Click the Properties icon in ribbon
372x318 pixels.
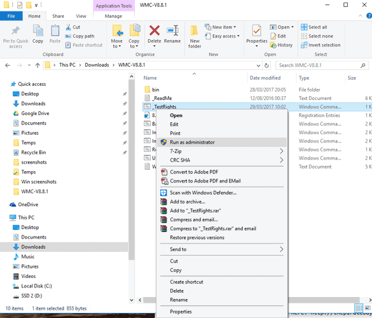tap(257, 31)
